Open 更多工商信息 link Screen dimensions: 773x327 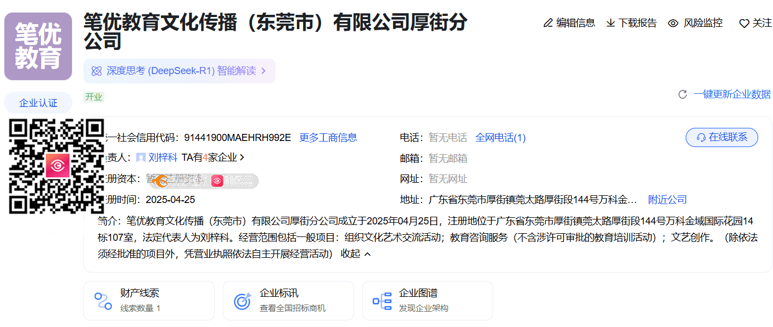pos(328,138)
